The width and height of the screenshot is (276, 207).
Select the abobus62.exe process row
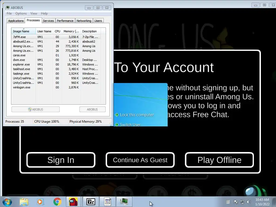[x=56, y=42]
